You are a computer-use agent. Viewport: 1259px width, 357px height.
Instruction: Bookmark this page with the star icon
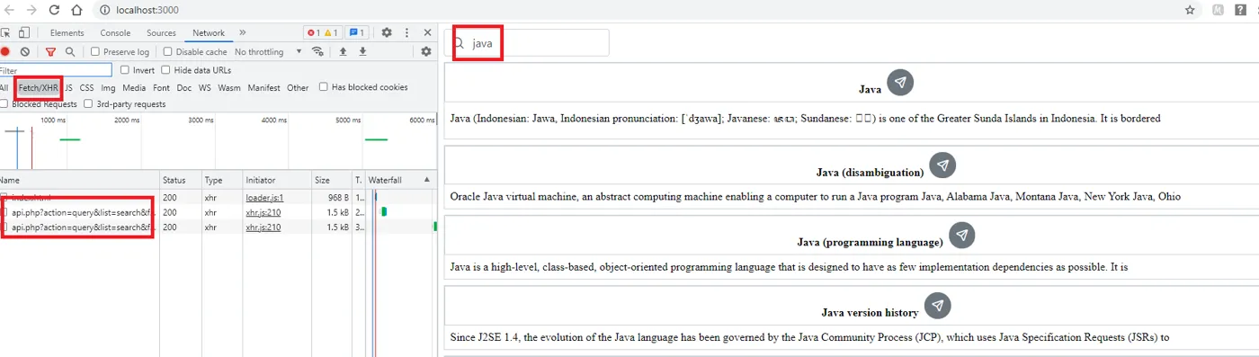(x=1190, y=10)
